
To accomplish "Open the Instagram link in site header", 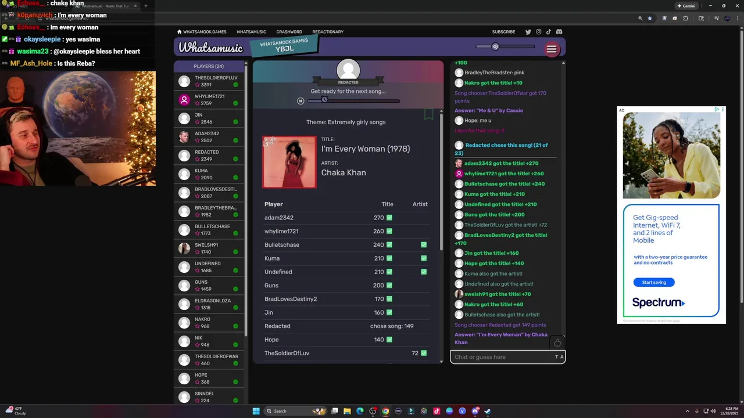I will [x=539, y=32].
